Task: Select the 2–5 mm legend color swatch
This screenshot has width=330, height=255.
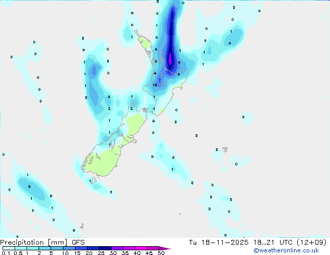Action: 45,248
